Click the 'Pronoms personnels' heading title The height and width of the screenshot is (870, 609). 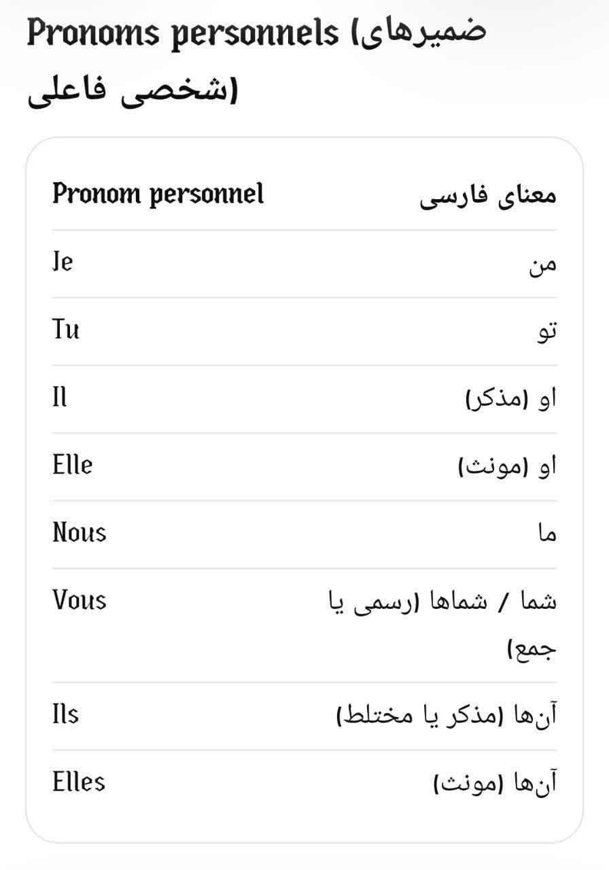183,33
